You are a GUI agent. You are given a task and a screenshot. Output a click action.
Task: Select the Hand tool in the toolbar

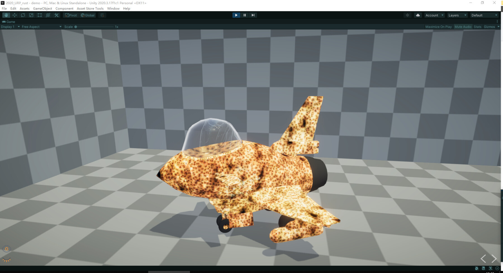(6, 15)
